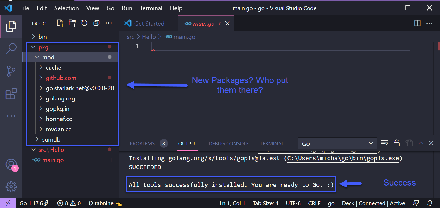Maximize the panel with the up chevron
Viewport: 440px width, 208px height.
(421, 143)
